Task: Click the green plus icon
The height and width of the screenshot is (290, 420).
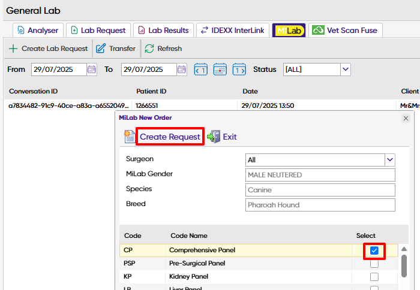Action: point(13,49)
